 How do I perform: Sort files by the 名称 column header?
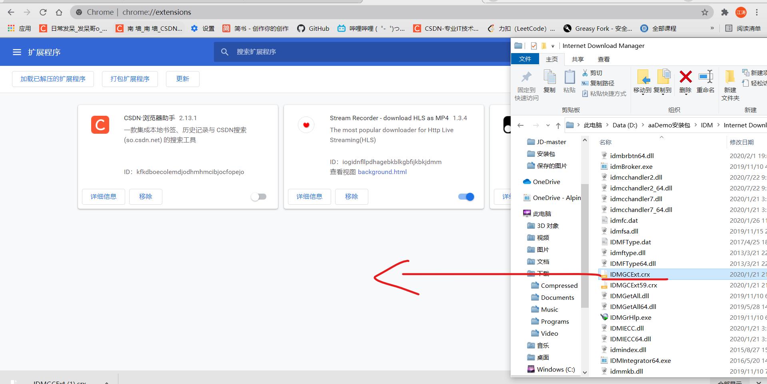pos(605,143)
